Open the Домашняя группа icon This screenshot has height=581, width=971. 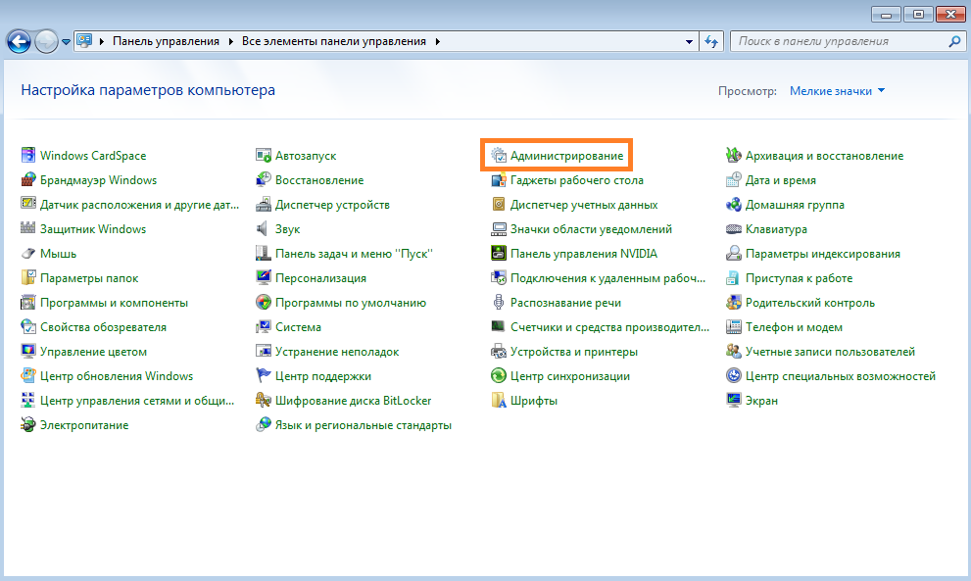[734, 204]
